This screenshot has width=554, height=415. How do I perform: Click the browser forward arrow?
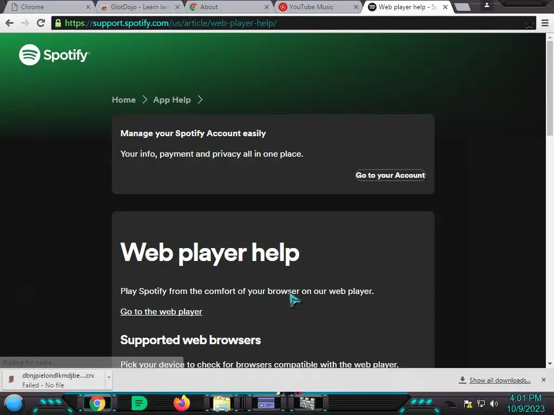pyautogui.click(x=25, y=23)
